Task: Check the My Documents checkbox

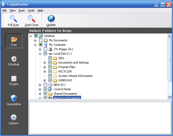Action: [x=41, y=40]
